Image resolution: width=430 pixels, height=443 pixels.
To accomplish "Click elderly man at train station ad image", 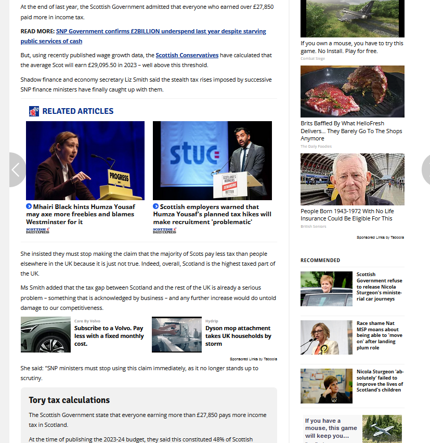I will tap(353, 179).
